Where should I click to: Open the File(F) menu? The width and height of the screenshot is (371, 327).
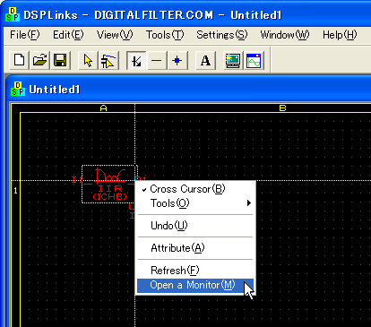pos(25,35)
